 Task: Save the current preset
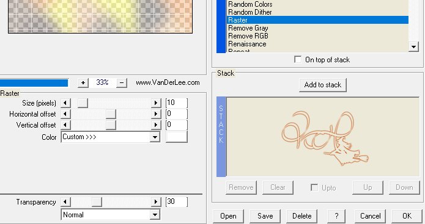coord(265,216)
